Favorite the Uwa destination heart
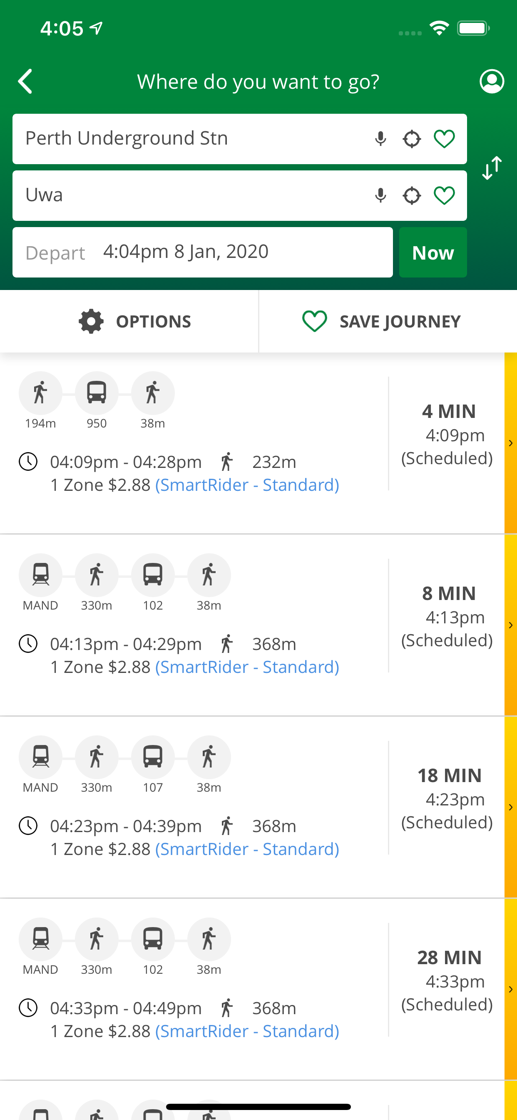This screenshot has width=517, height=1120. point(444,196)
